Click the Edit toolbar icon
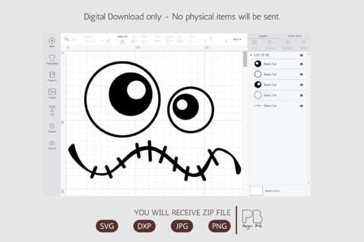364x242 pixels. click(134, 41)
